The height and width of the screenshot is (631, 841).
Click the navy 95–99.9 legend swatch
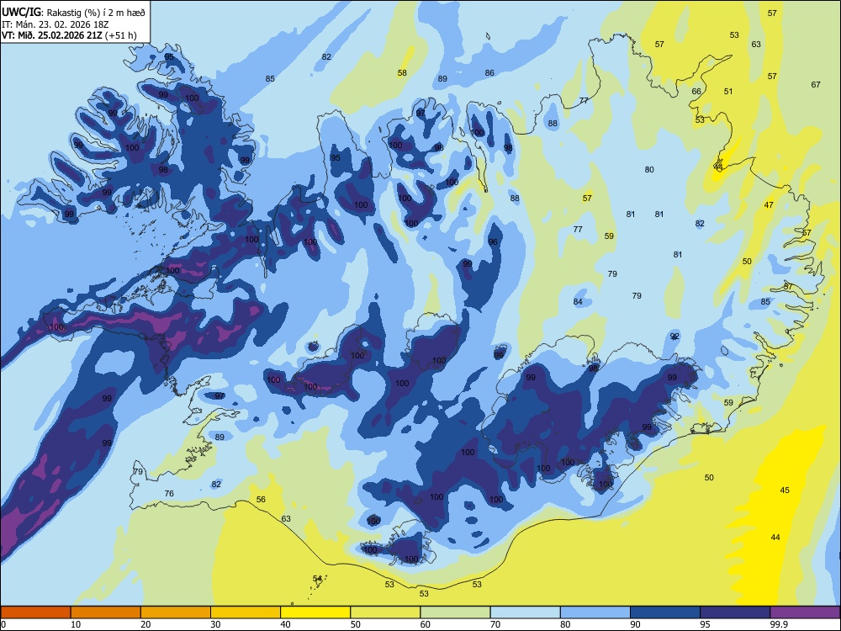[735, 612]
